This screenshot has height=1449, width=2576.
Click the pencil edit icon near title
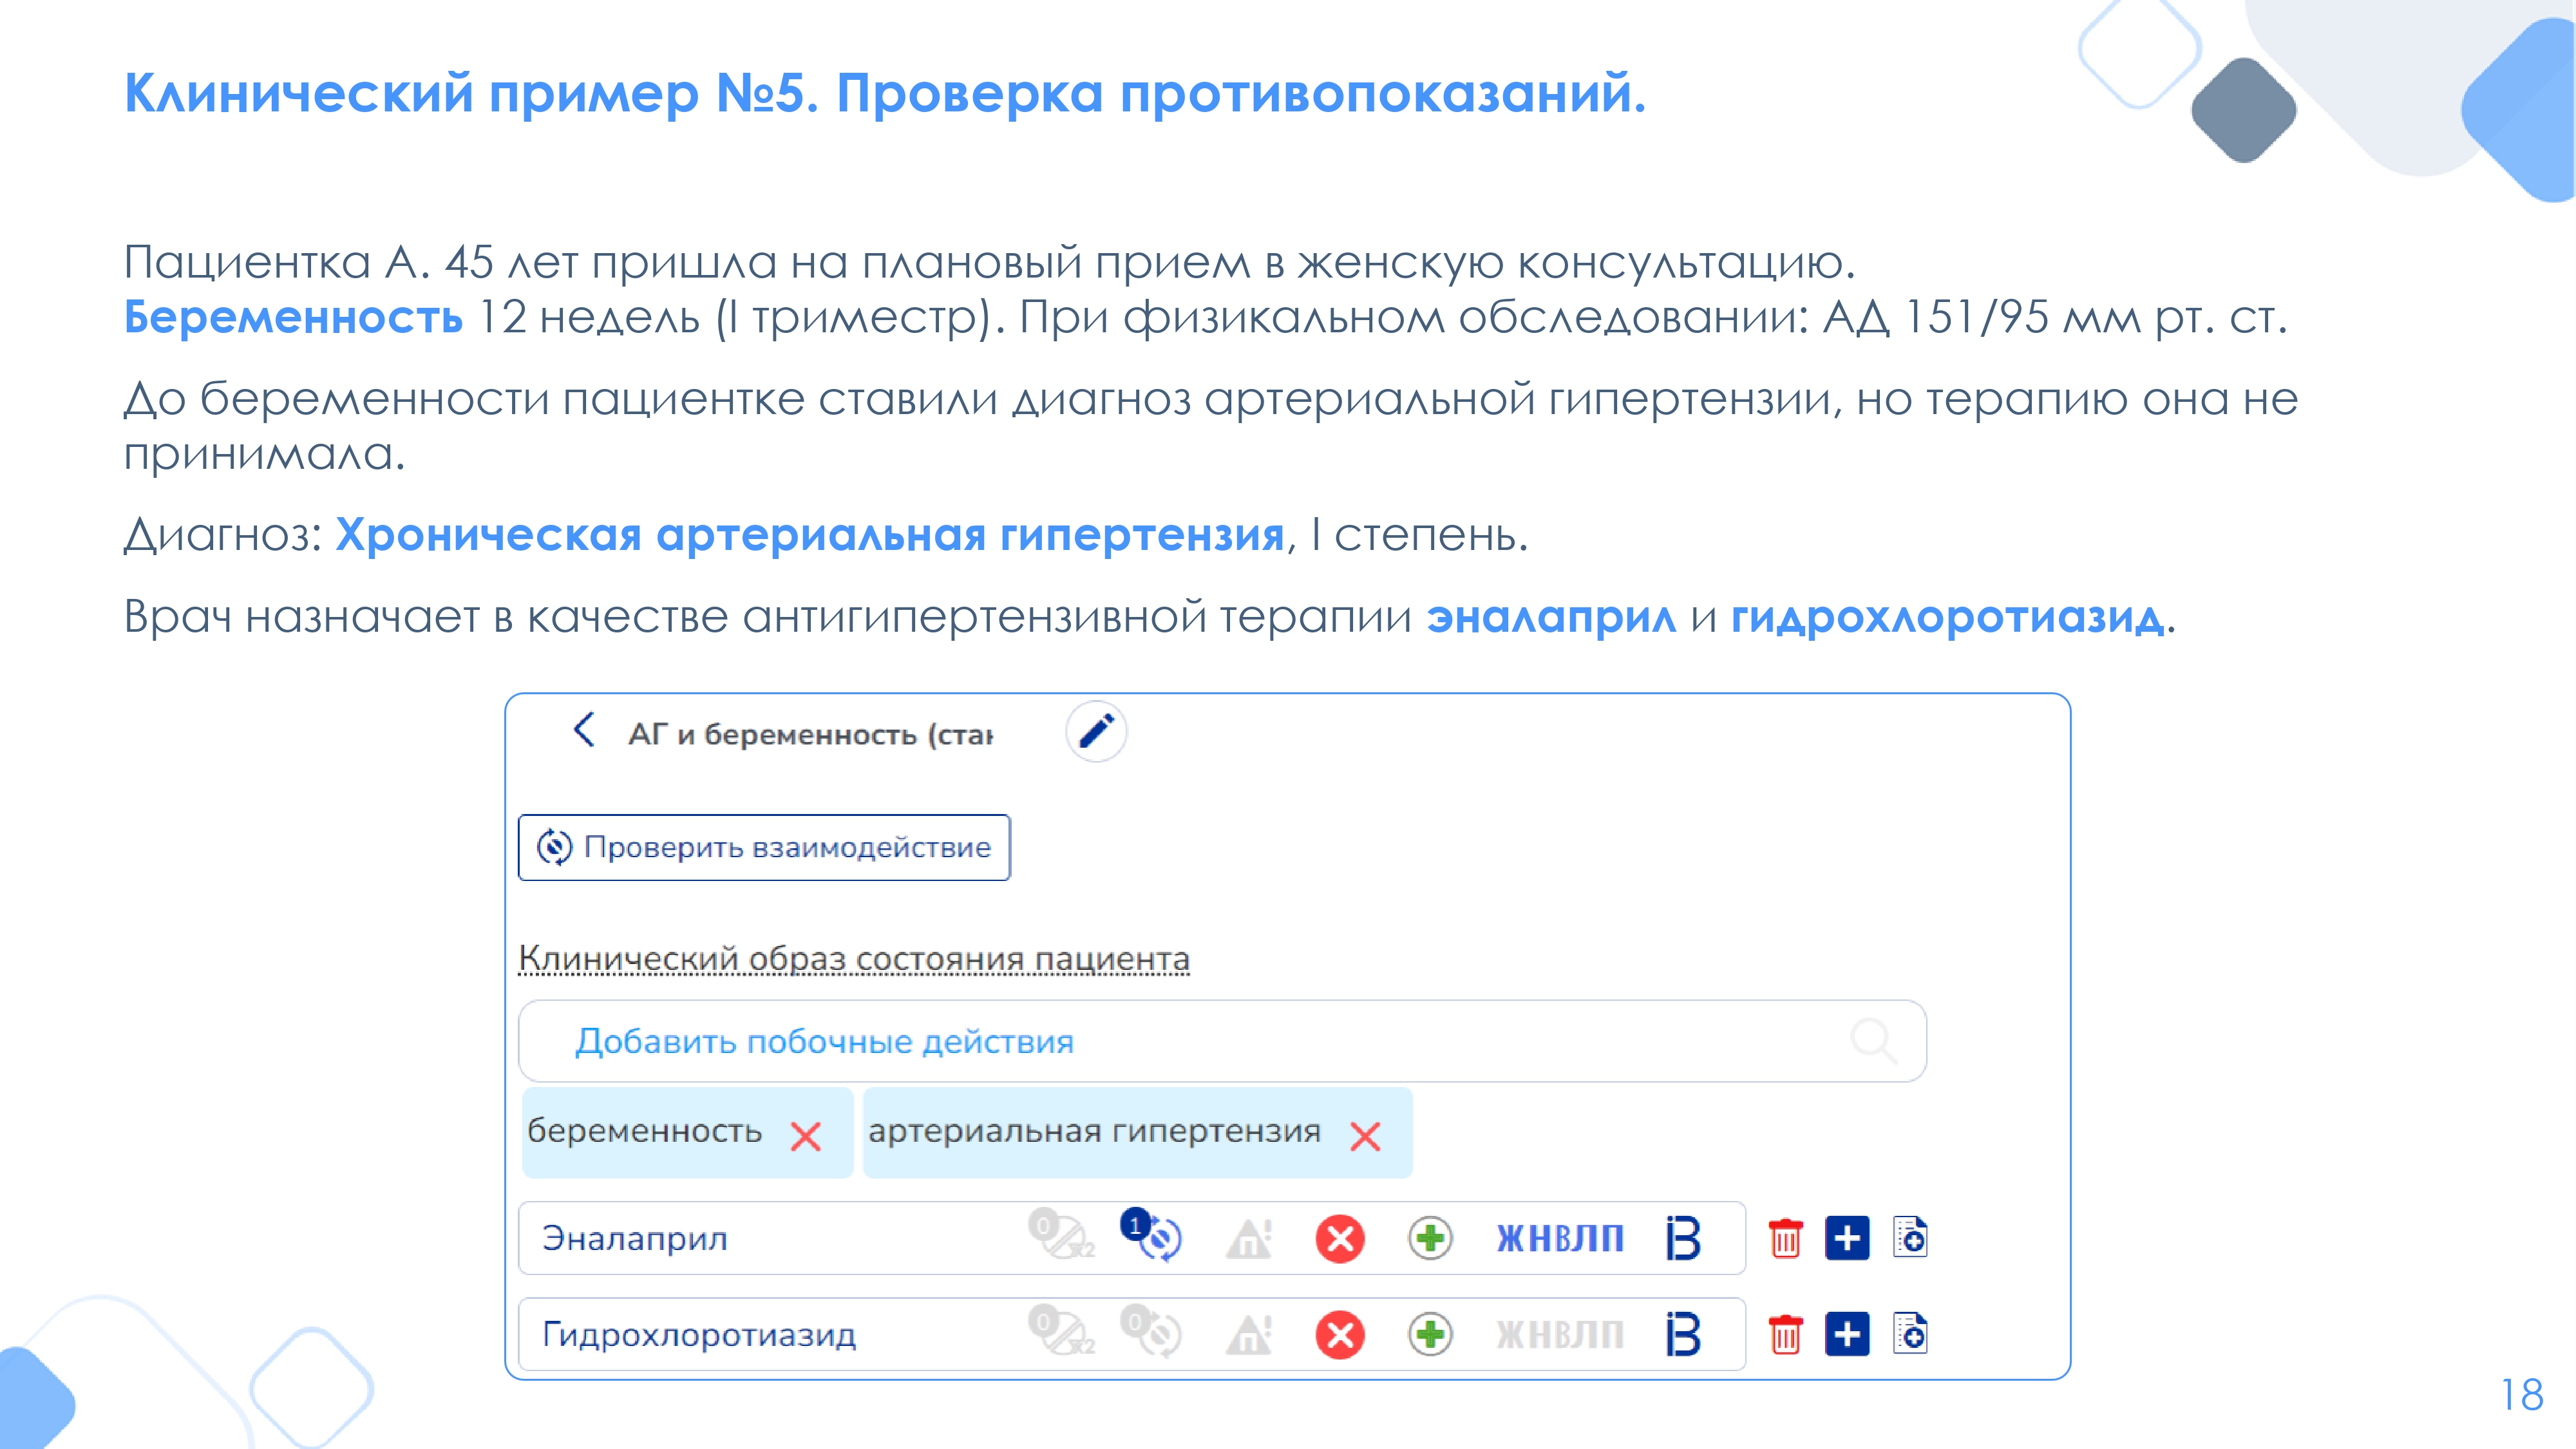click(1096, 732)
